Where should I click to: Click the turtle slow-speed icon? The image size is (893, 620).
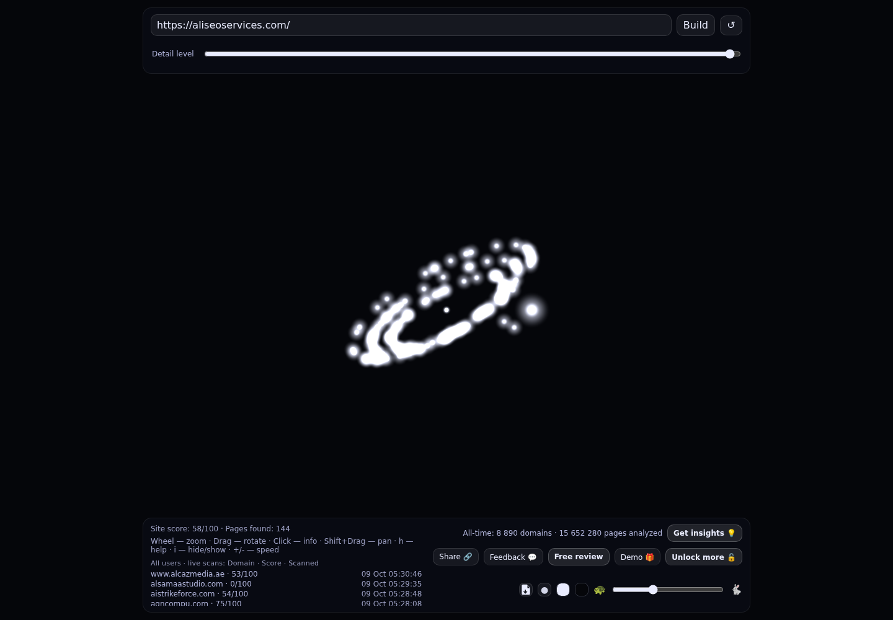click(x=599, y=590)
